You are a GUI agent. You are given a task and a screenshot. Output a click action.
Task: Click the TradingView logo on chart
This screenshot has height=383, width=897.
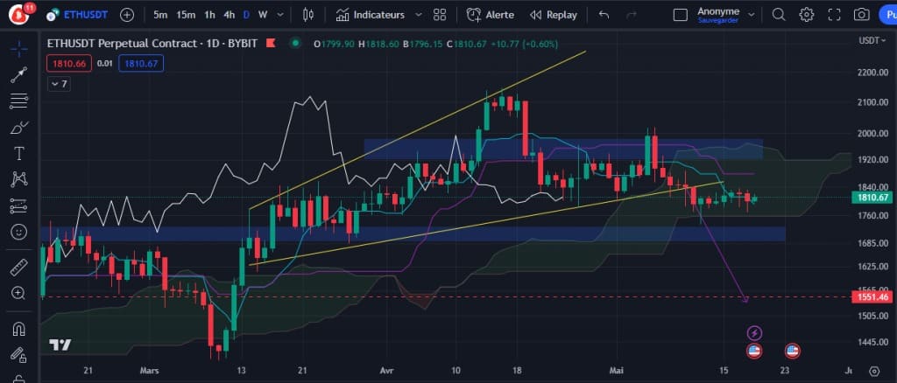[x=60, y=345]
